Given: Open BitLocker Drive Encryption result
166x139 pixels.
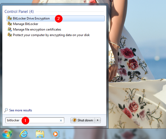Looking at the screenshot, I should [56, 18].
